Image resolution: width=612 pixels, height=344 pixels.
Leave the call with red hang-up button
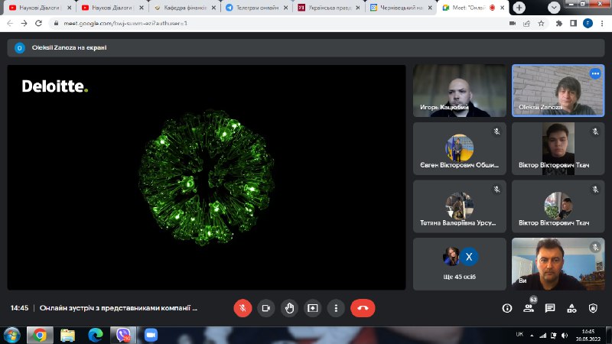point(363,308)
